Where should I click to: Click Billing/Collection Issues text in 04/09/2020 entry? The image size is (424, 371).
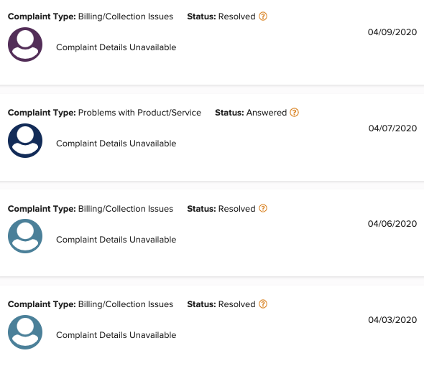point(126,17)
